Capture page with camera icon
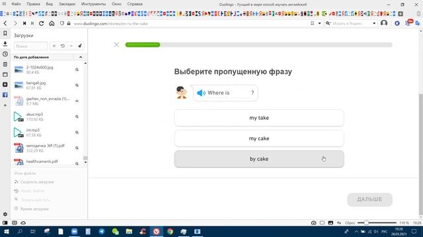423x237 pixels. click(x=313, y=223)
